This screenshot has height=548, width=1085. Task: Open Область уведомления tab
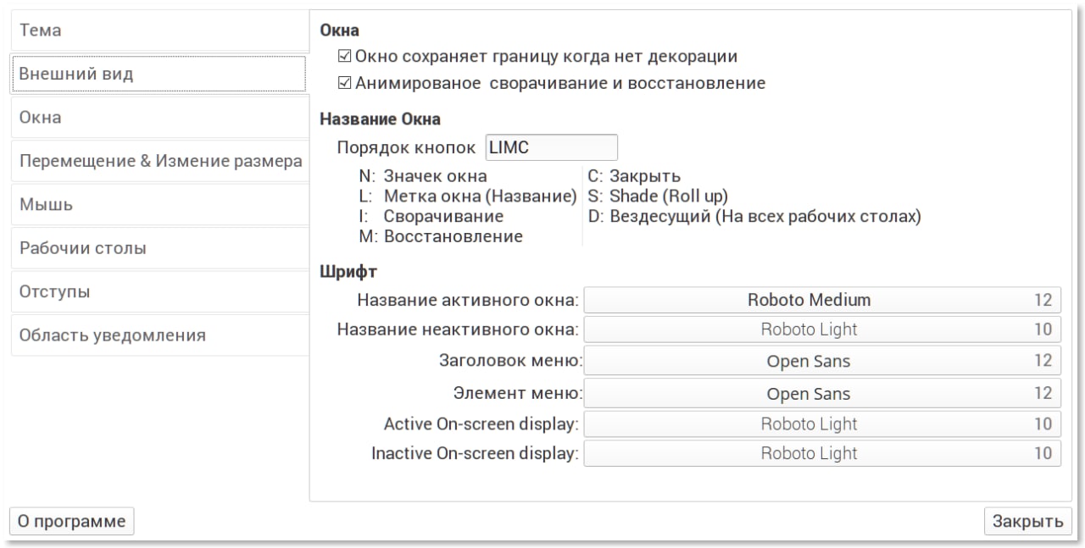click(x=159, y=335)
